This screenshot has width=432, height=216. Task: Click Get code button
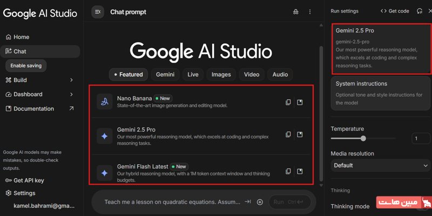395,11
